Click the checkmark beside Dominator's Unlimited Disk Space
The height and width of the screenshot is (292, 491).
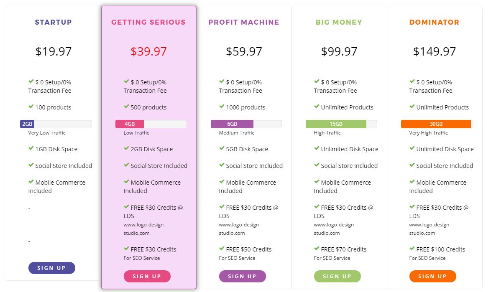412,148
